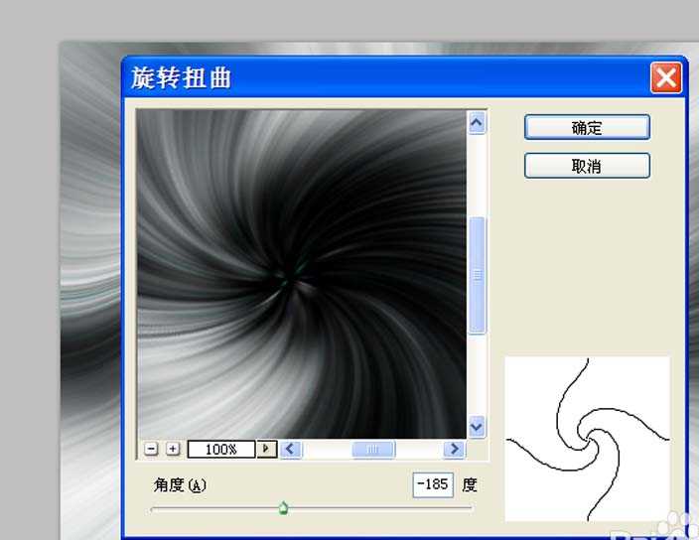
Task: Zoom out preview with minus button
Action: tap(152, 449)
